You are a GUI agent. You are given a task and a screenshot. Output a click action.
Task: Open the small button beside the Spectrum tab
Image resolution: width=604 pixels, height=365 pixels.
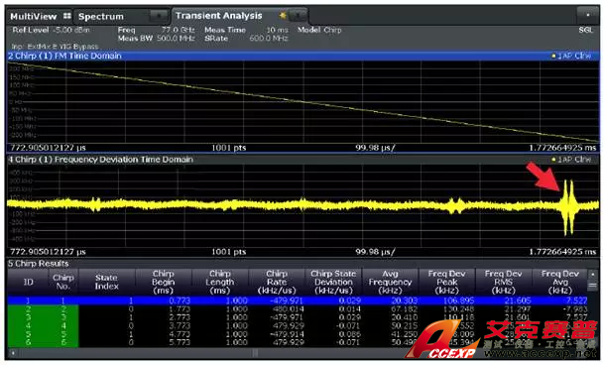159,16
